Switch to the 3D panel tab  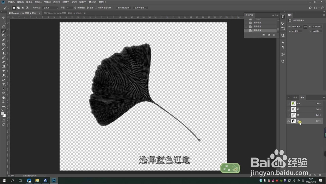pyautogui.click(x=289, y=97)
